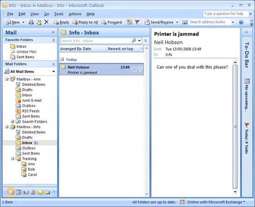The width and height of the screenshot is (255, 207).
Task: Open the Send/Receive dropdown arrow
Action: 177,22
